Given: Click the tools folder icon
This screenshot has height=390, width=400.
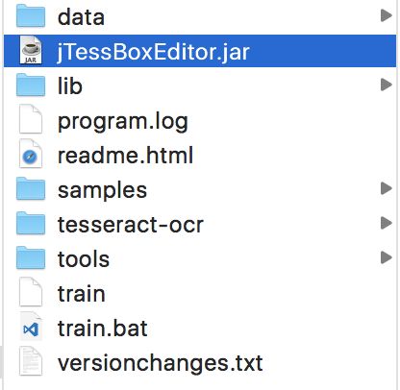Looking at the screenshot, I should (31, 257).
